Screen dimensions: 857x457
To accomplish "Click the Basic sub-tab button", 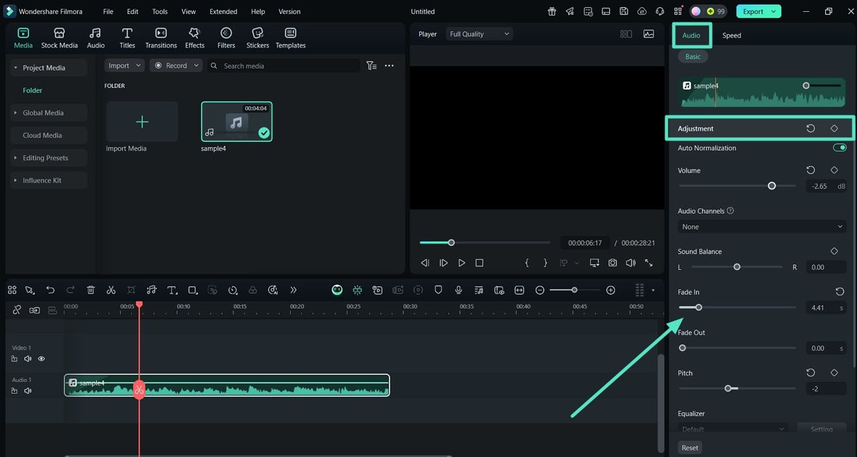I will pos(693,57).
